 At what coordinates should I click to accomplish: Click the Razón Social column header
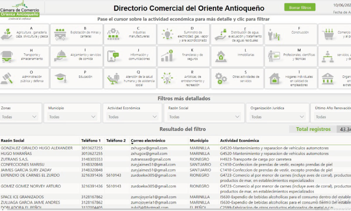(13, 141)
